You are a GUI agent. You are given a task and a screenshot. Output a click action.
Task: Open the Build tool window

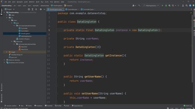click(x=66, y=106)
